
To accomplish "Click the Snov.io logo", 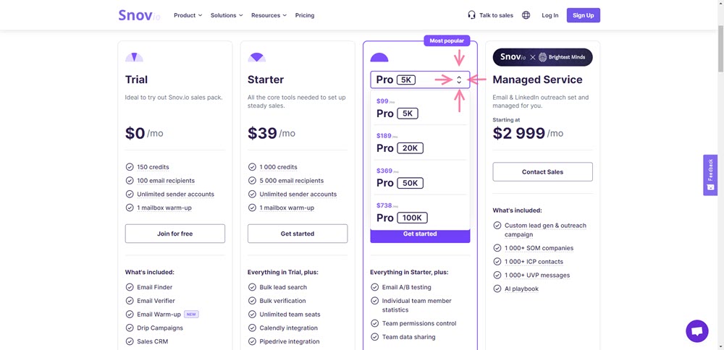I will click(x=139, y=15).
